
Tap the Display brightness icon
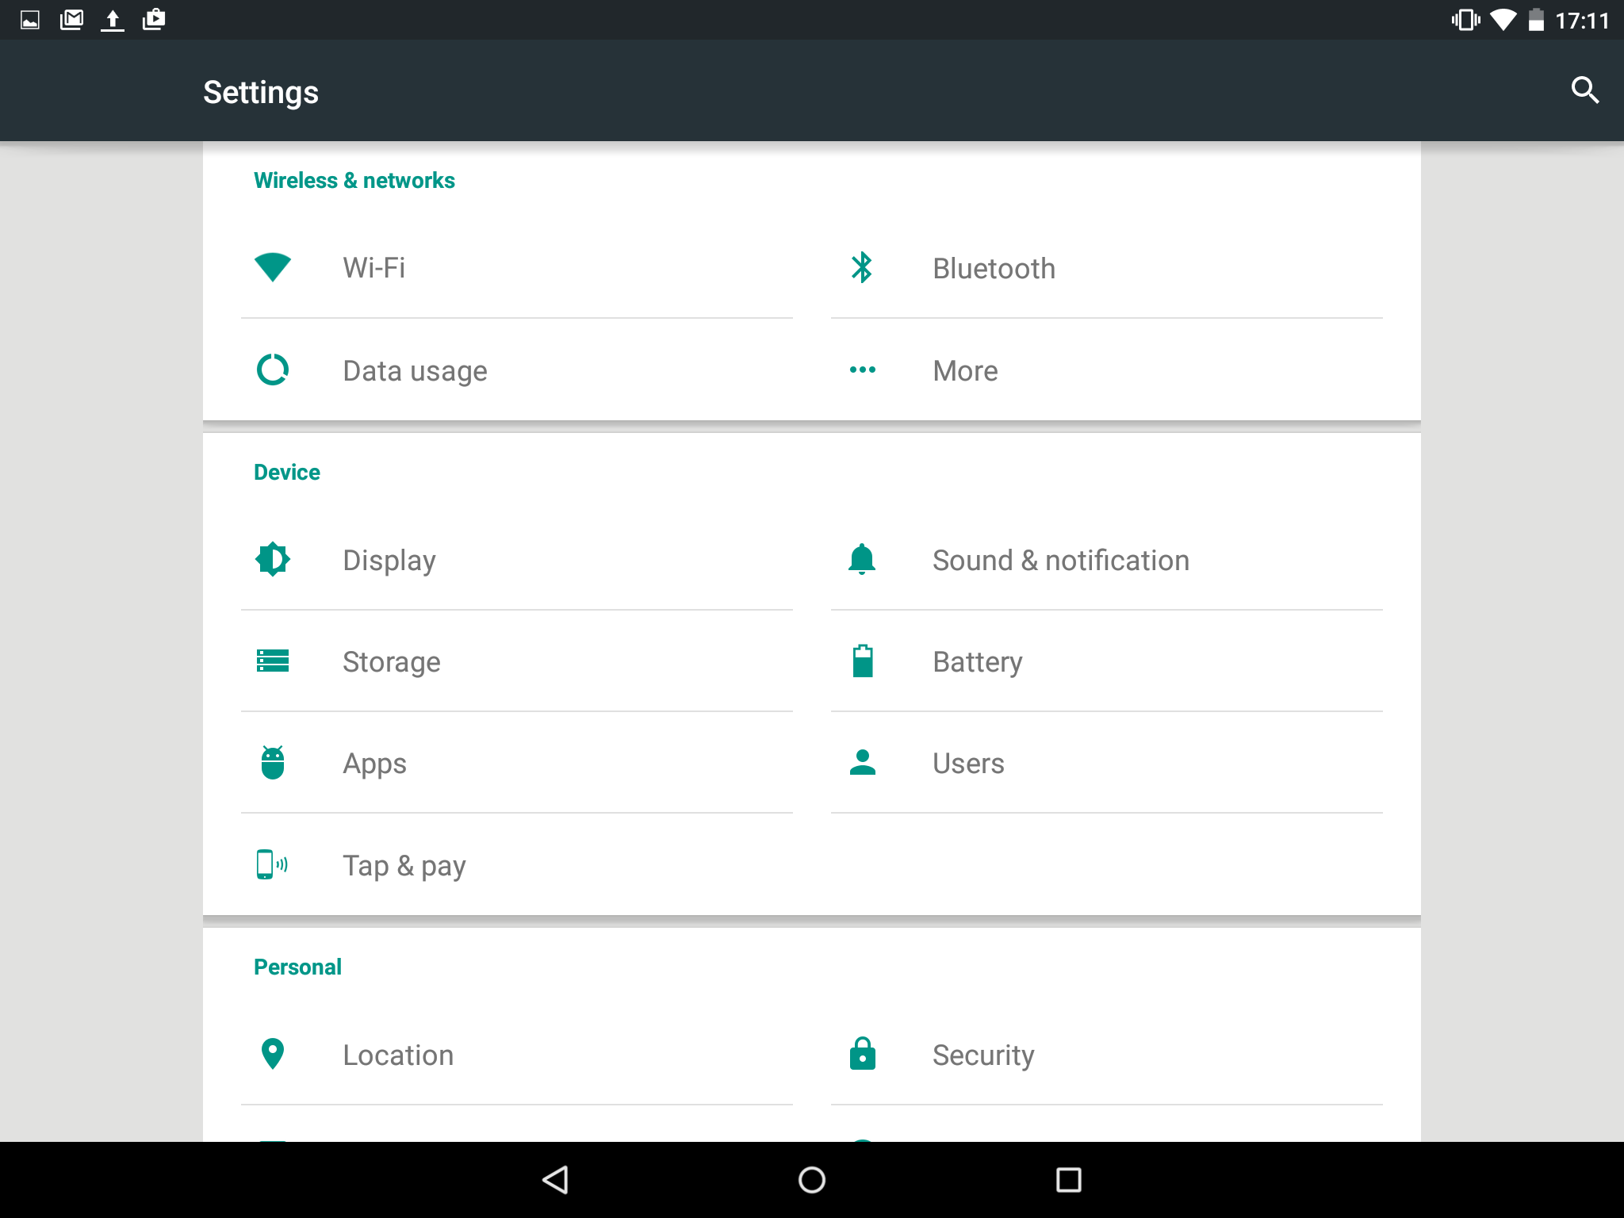tap(273, 560)
